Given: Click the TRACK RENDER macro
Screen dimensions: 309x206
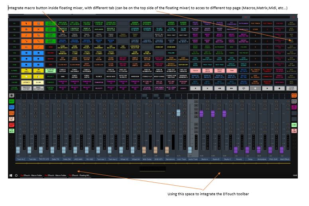Looking at the screenshot, I should [75, 35].
